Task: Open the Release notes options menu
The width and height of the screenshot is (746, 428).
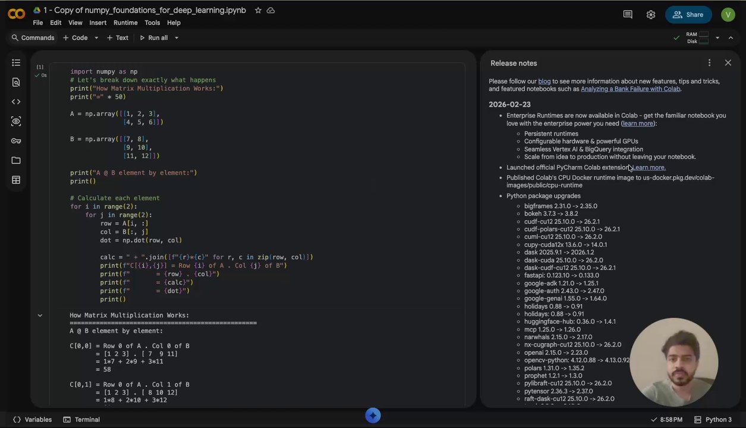Action: [709, 62]
